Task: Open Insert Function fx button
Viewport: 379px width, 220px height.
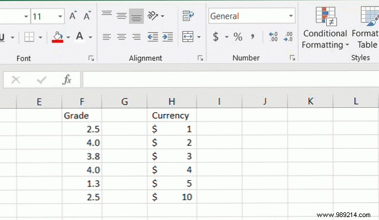Action: tap(67, 80)
